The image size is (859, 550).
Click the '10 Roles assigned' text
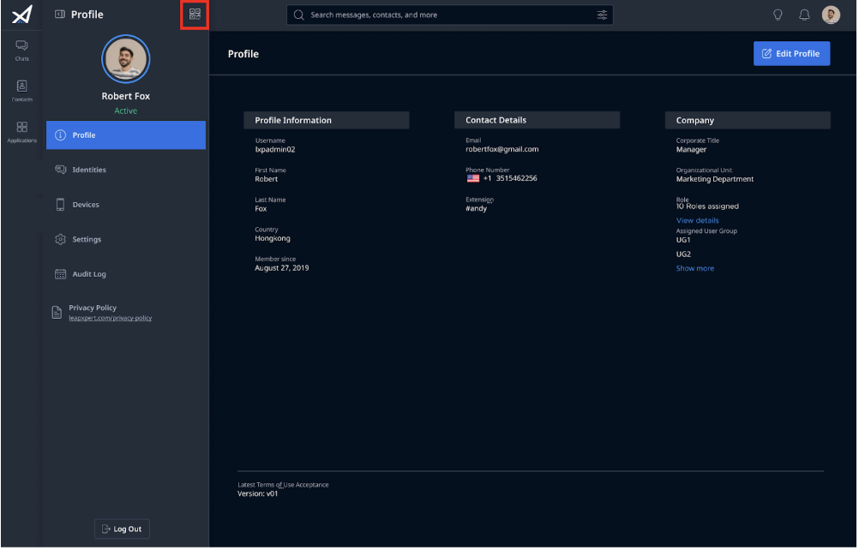708,206
